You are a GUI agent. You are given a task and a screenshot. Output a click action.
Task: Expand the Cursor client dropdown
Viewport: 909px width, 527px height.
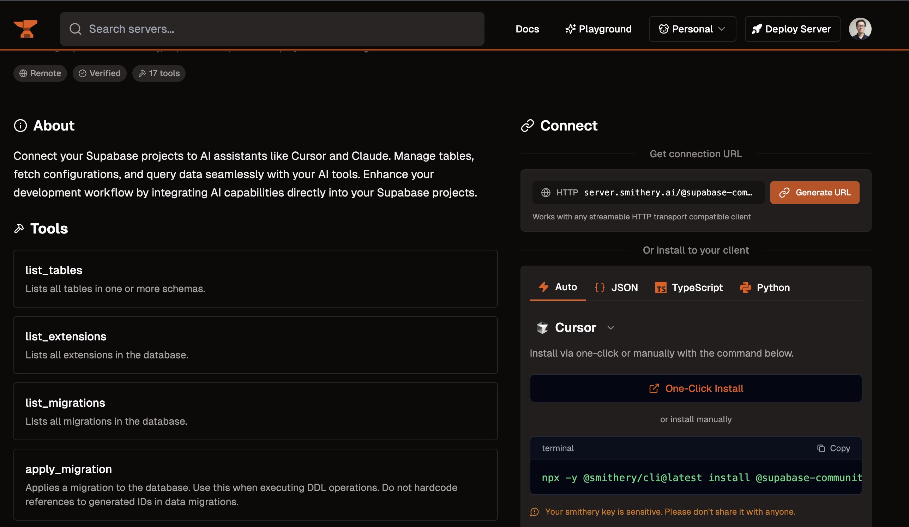pos(576,328)
